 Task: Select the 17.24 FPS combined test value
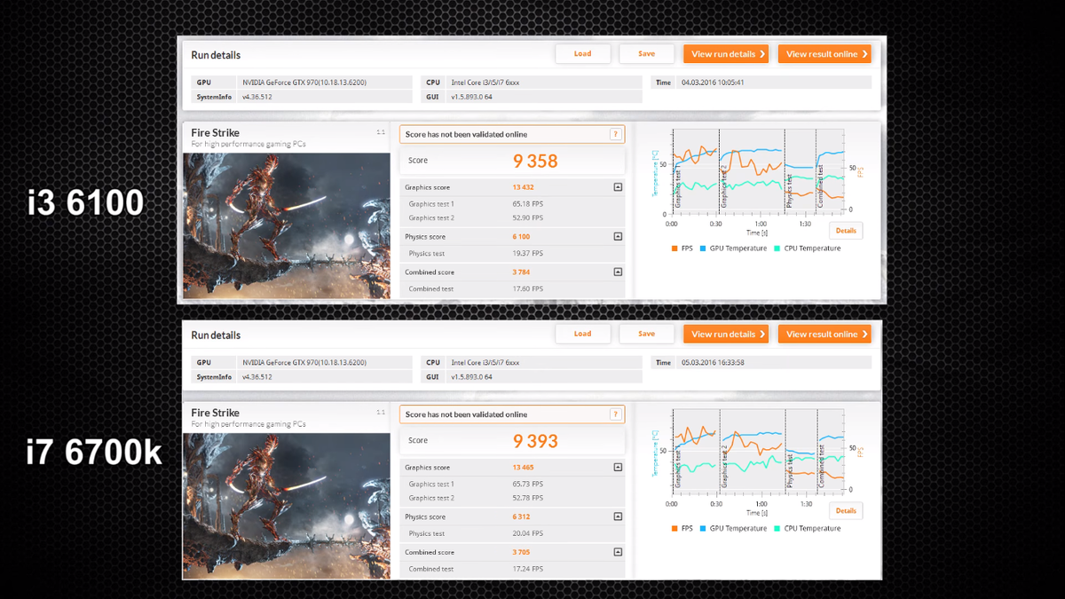(x=527, y=569)
